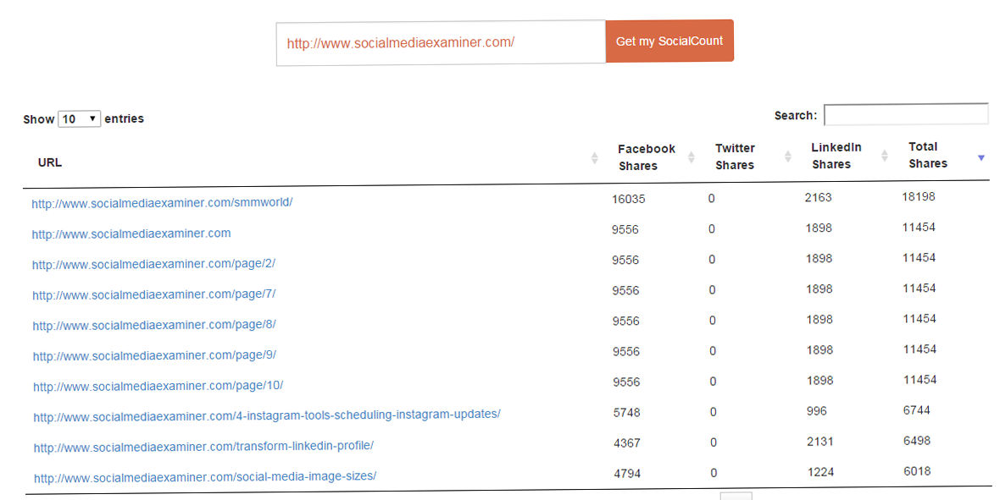Click the Total Shares column header
Image resolution: width=1000 pixels, height=500 pixels.
point(928,155)
